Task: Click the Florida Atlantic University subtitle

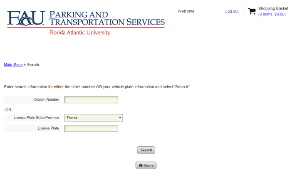Action: [x=79, y=32]
